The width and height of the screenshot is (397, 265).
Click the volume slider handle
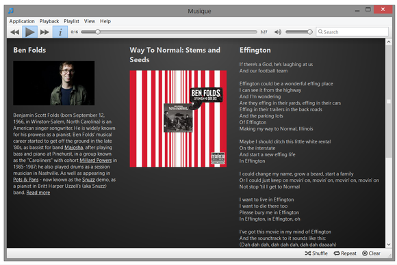[x=309, y=32]
